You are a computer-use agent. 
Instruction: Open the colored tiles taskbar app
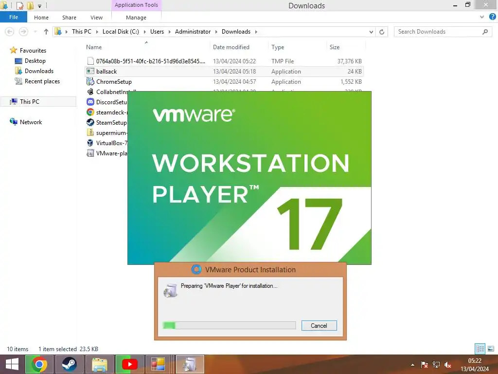click(158, 364)
